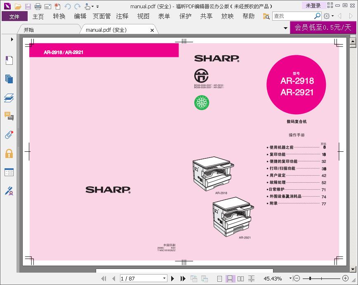The width and height of the screenshot is (358, 285).
Task: Open the 保护 ribbon tab
Action: (185, 16)
